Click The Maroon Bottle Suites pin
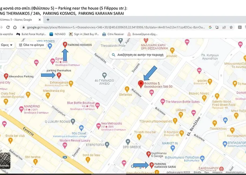The width and height of the screenshot is (246, 175). click(163, 101)
